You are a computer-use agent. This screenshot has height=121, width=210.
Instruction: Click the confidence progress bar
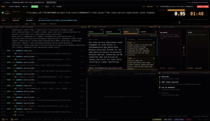pos(176,10)
